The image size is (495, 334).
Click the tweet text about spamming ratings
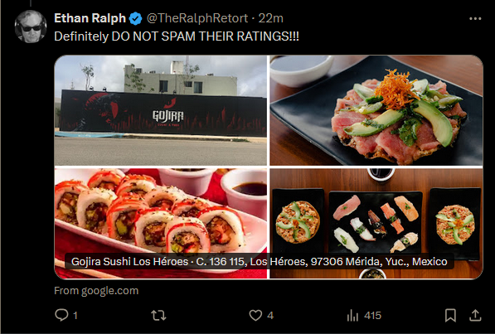[177, 36]
